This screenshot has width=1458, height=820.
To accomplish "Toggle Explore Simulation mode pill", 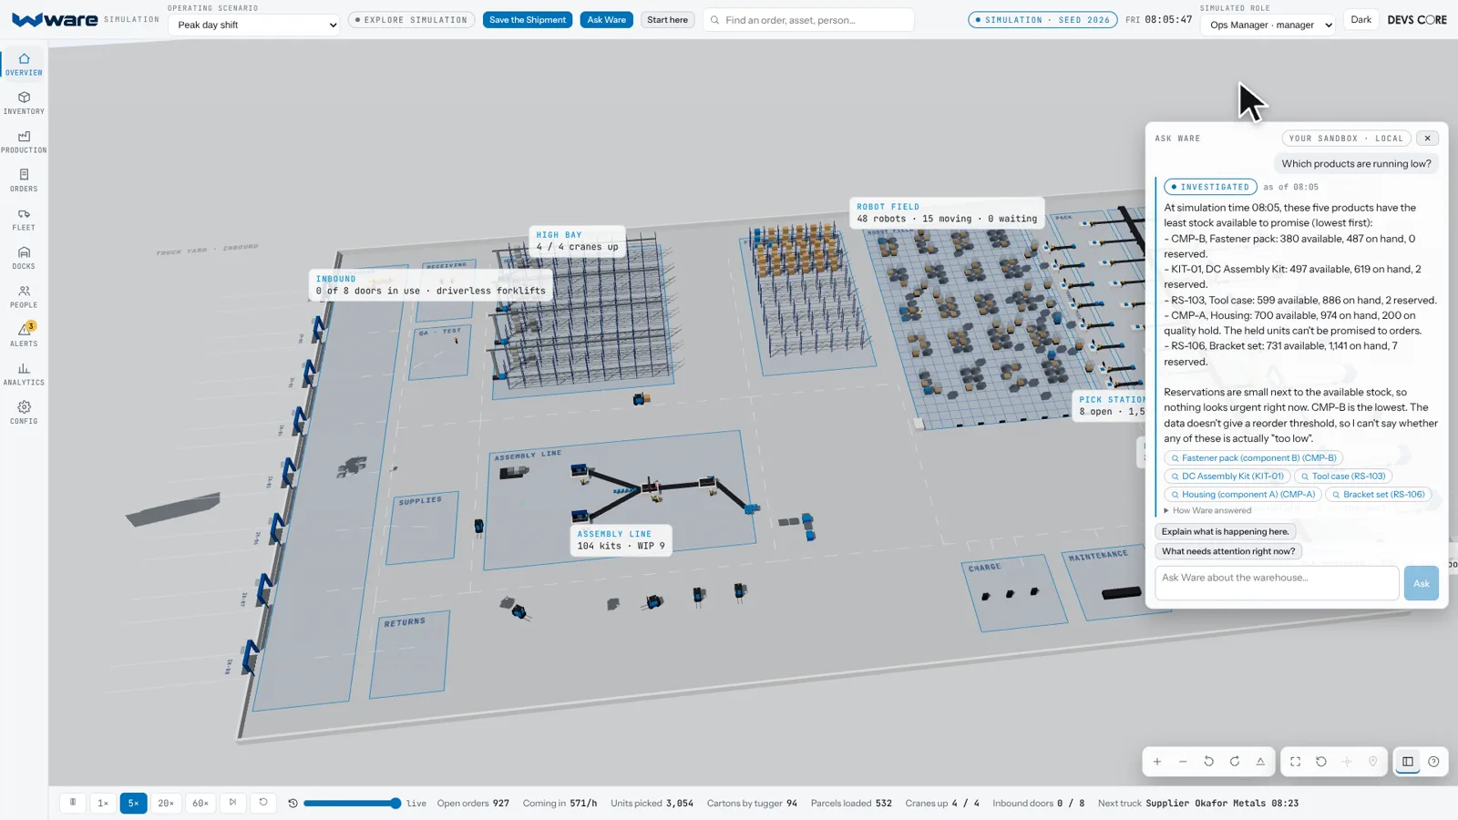I will [x=411, y=20].
